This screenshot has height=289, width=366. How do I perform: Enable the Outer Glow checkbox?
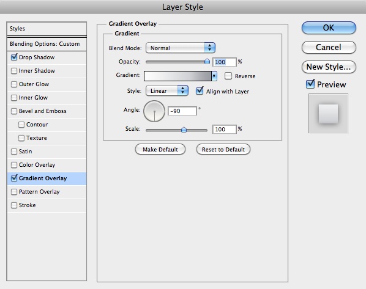pyautogui.click(x=14, y=84)
